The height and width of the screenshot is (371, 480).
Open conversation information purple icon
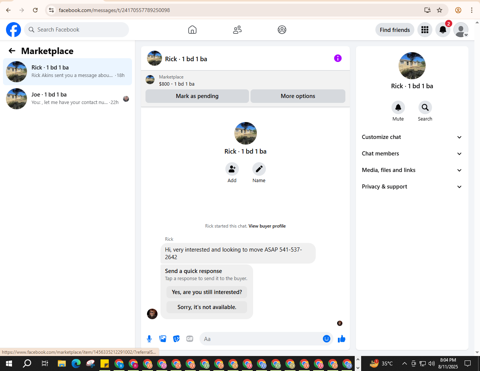pyautogui.click(x=338, y=58)
